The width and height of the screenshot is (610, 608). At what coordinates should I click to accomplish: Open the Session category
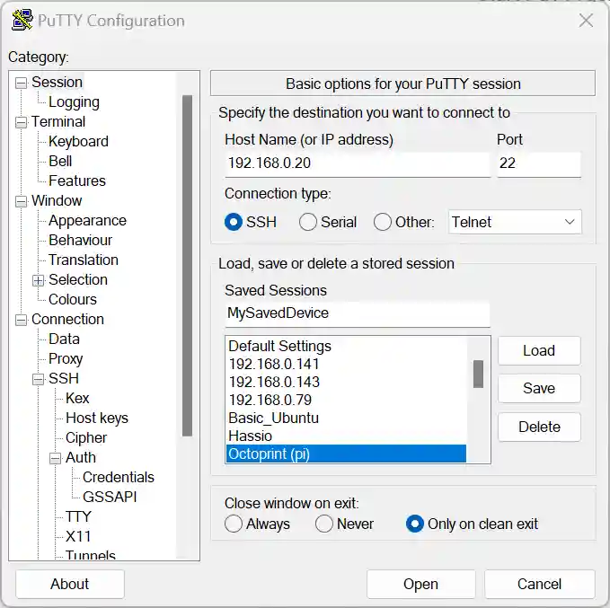click(x=57, y=82)
